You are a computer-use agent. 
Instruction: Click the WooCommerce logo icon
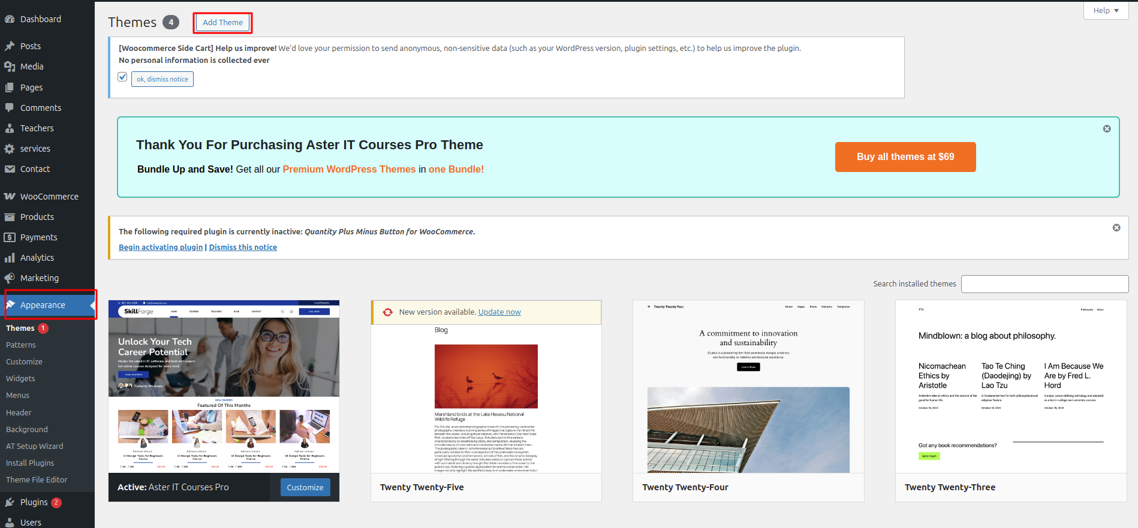pyautogui.click(x=10, y=197)
